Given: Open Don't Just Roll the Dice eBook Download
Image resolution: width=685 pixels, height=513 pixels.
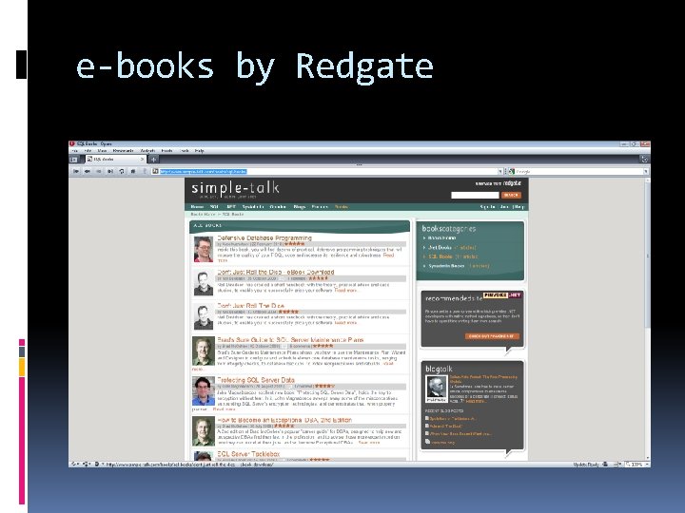Looking at the screenshot, I should [276, 272].
